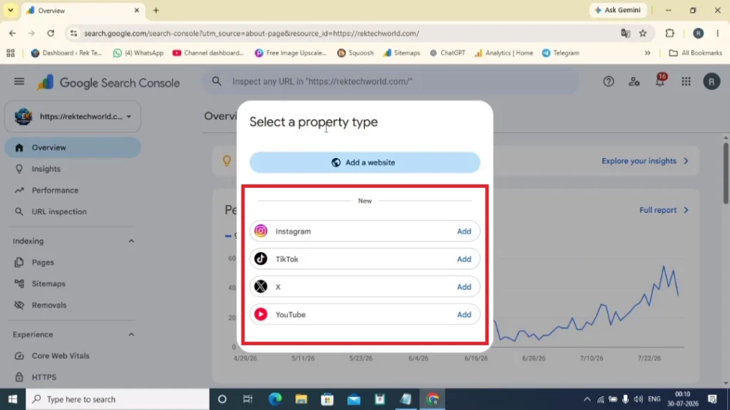Open Insights in the sidebar
This screenshot has height=410, width=730.
click(x=73, y=169)
